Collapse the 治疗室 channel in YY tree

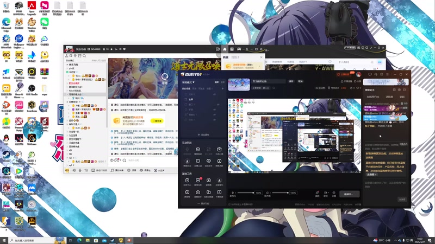click(x=67, y=72)
